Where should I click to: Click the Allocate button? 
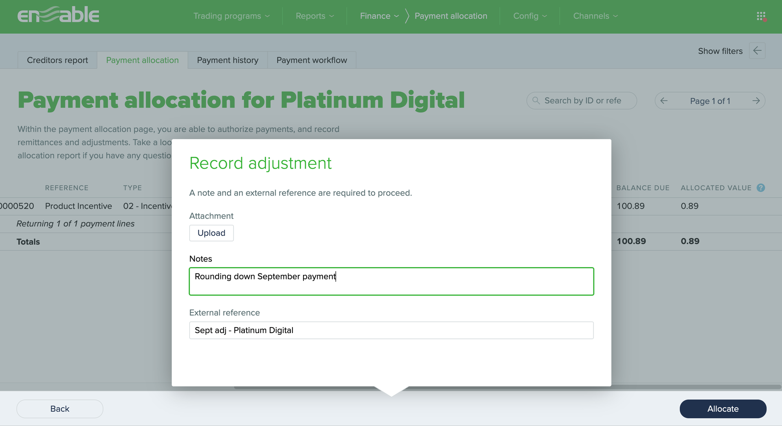tap(723, 408)
